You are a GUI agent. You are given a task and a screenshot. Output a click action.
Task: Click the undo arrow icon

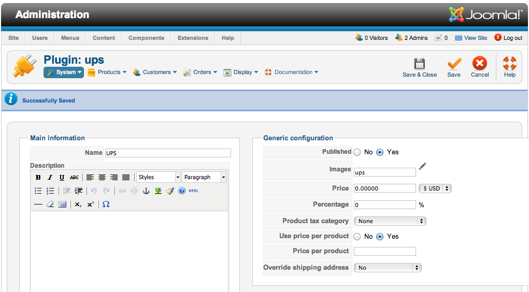click(x=94, y=191)
